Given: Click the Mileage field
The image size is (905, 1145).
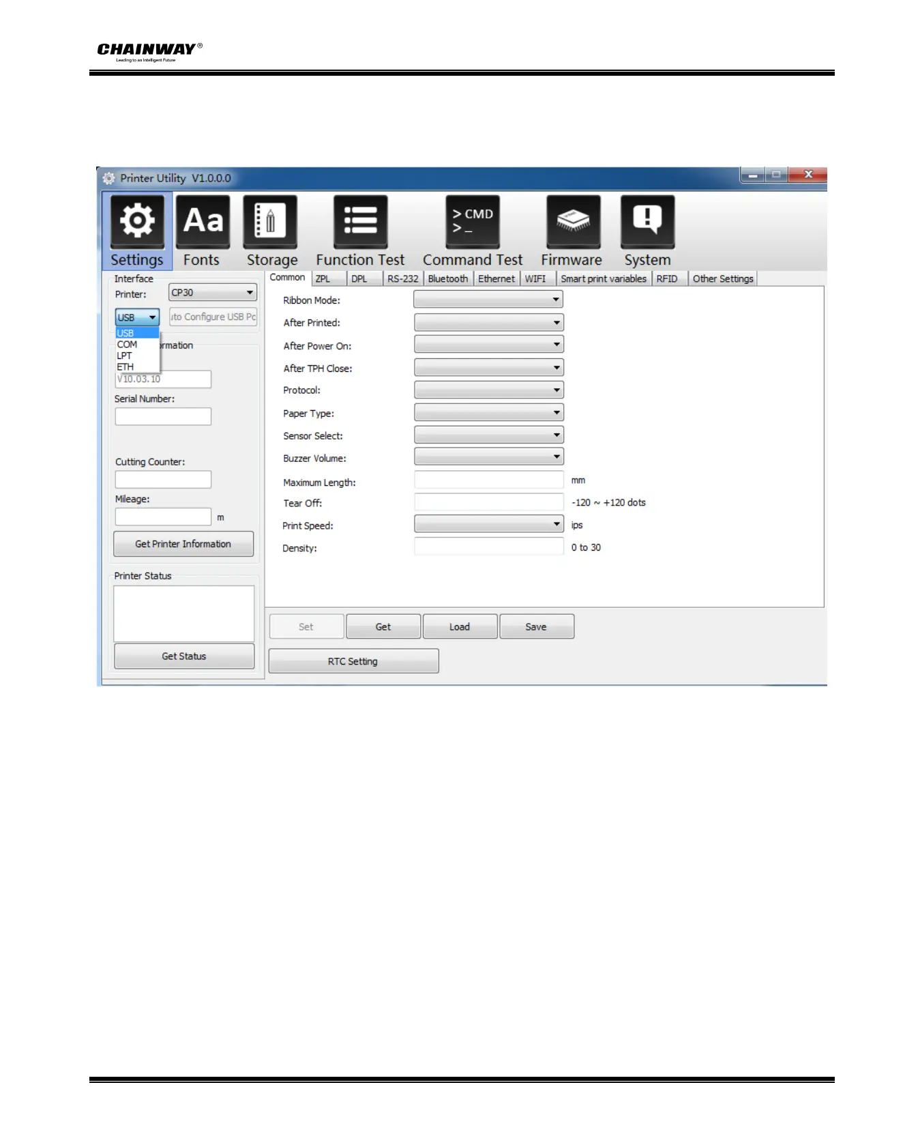Looking at the screenshot, I should (x=163, y=517).
